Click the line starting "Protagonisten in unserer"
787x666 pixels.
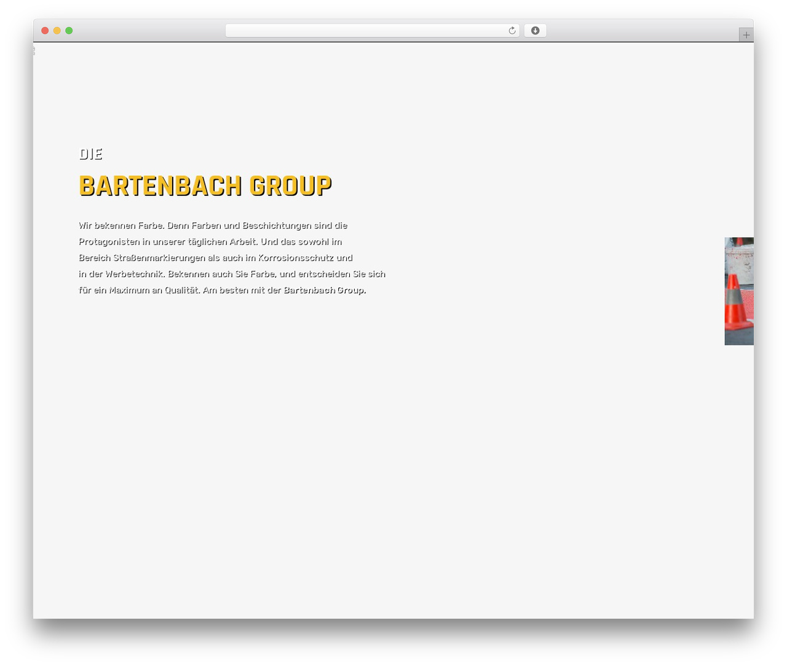tap(210, 241)
